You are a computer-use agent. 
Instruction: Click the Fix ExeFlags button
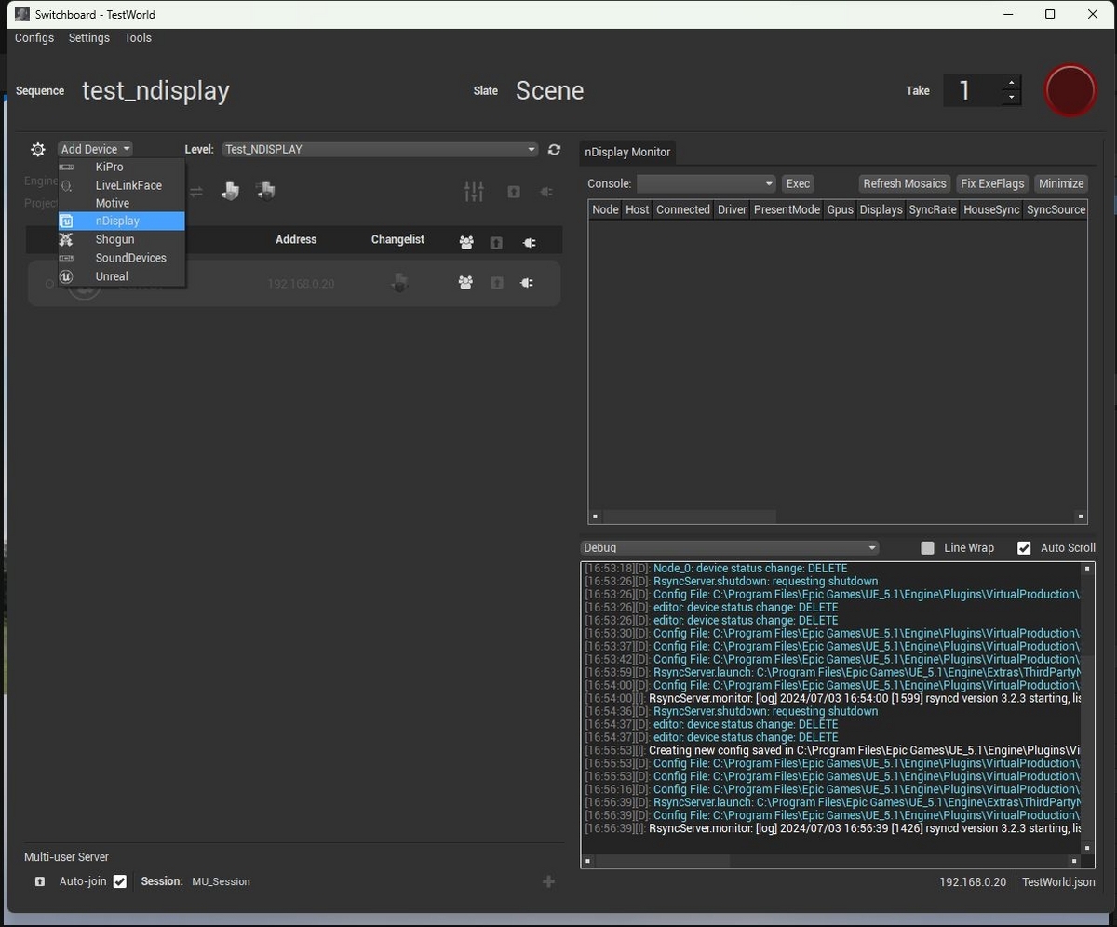[993, 183]
